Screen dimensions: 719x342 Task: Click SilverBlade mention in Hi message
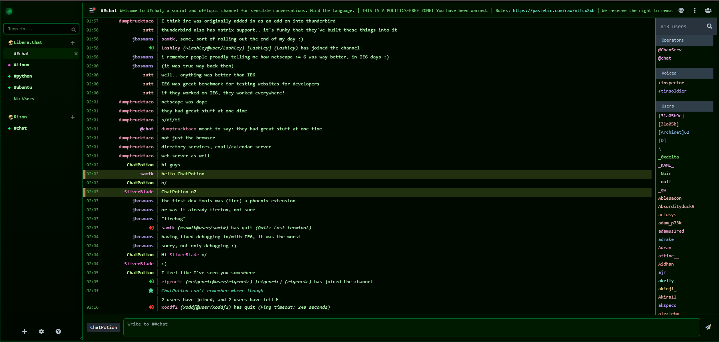[184, 255]
